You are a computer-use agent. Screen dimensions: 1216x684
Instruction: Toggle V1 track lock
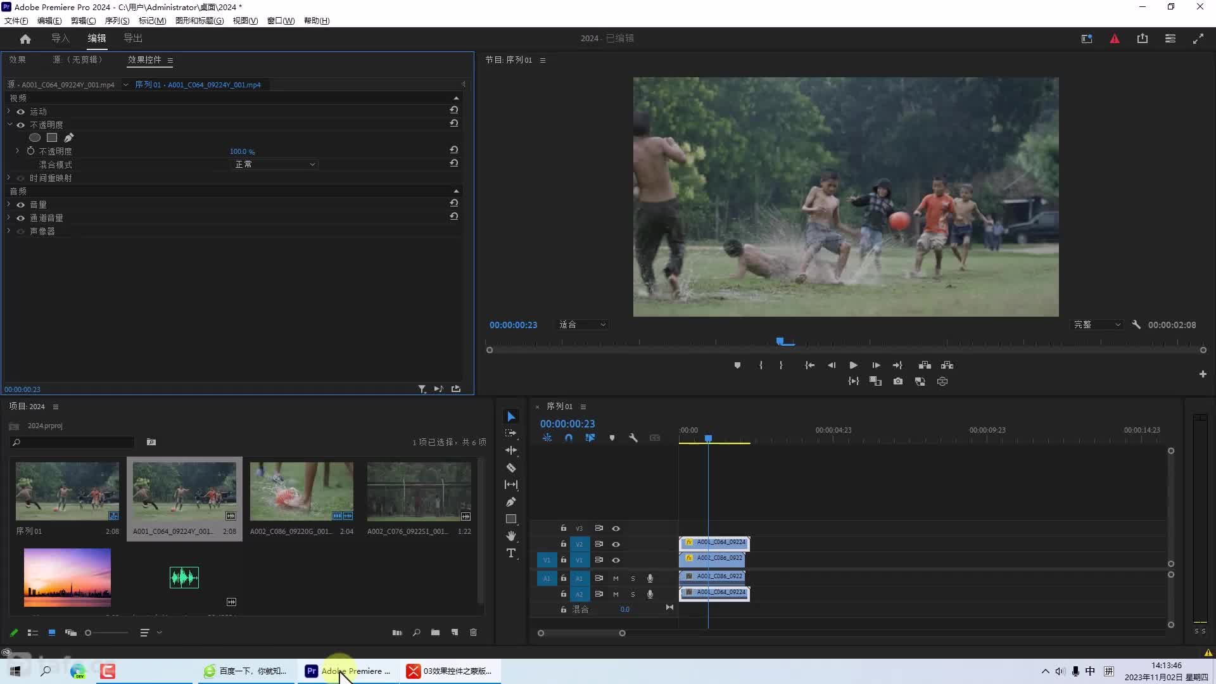coord(563,559)
